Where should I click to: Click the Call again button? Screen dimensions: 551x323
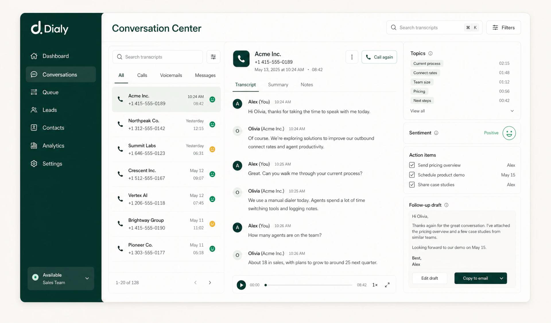379,57
